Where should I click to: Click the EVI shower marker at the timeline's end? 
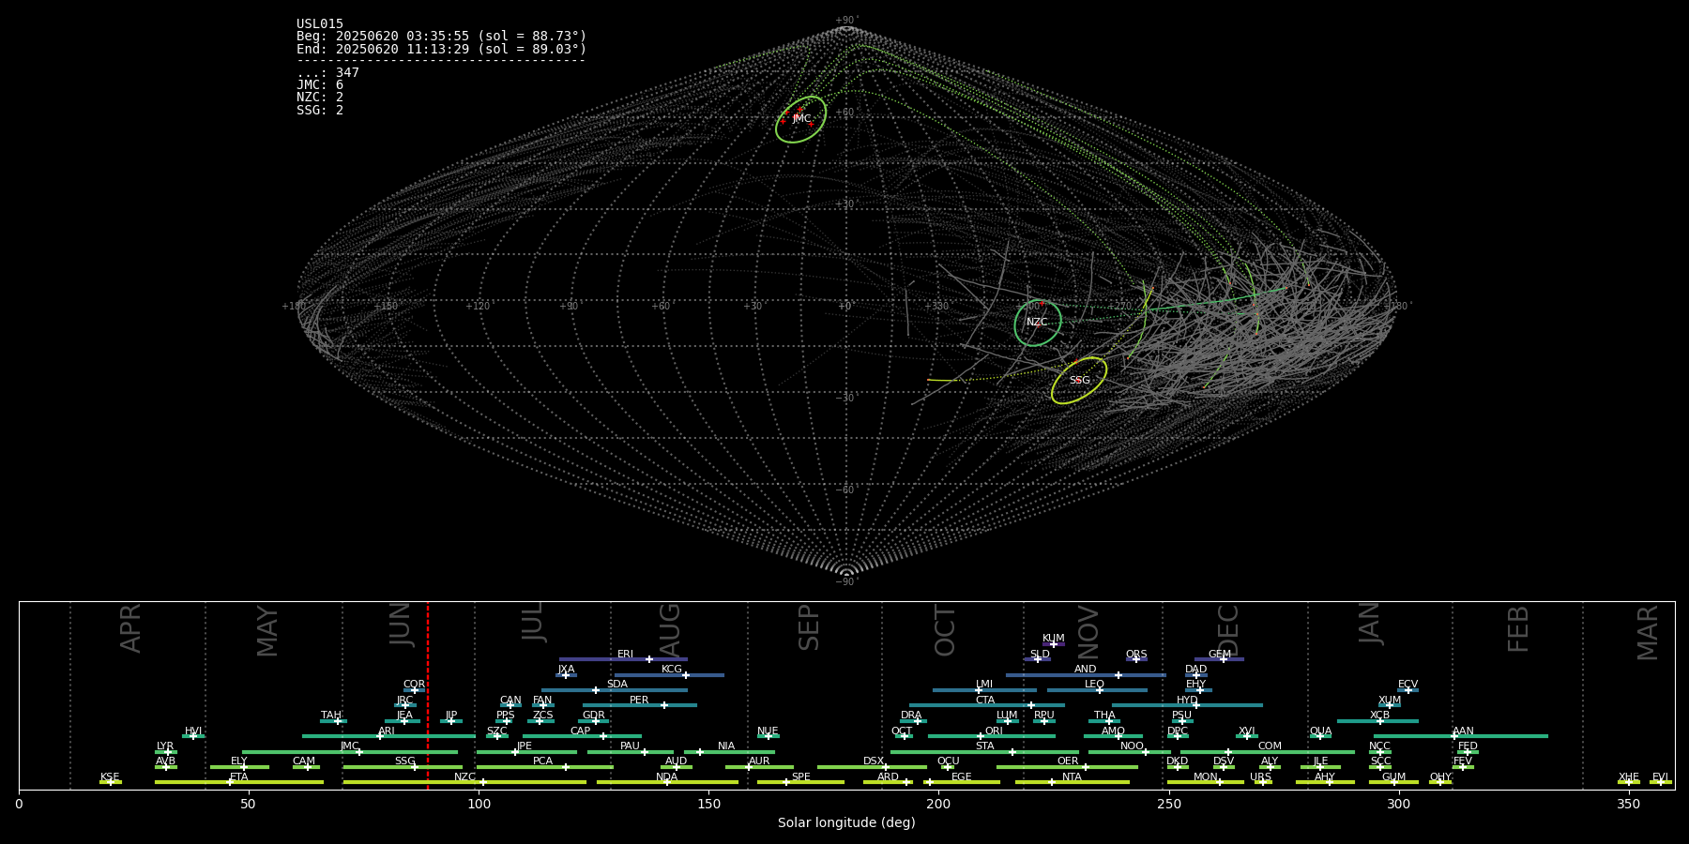[x=1661, y=782]
